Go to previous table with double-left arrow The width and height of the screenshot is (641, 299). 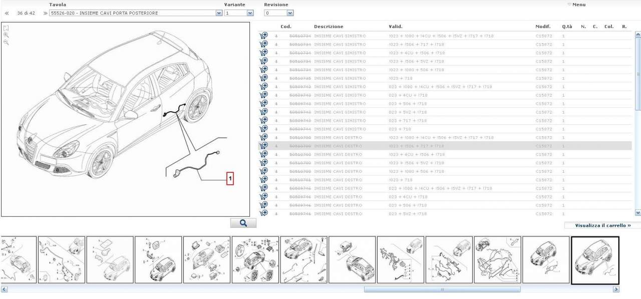(7, 14)
